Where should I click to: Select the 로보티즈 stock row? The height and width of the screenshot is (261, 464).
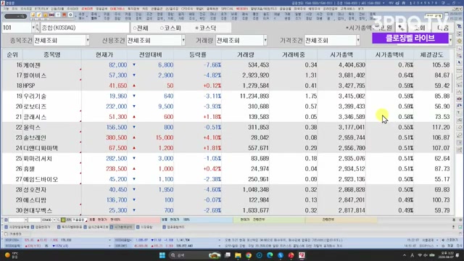click(227, 107)
